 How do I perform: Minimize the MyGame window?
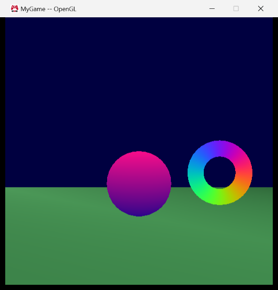pyautogui.click(x=212, y=8)
